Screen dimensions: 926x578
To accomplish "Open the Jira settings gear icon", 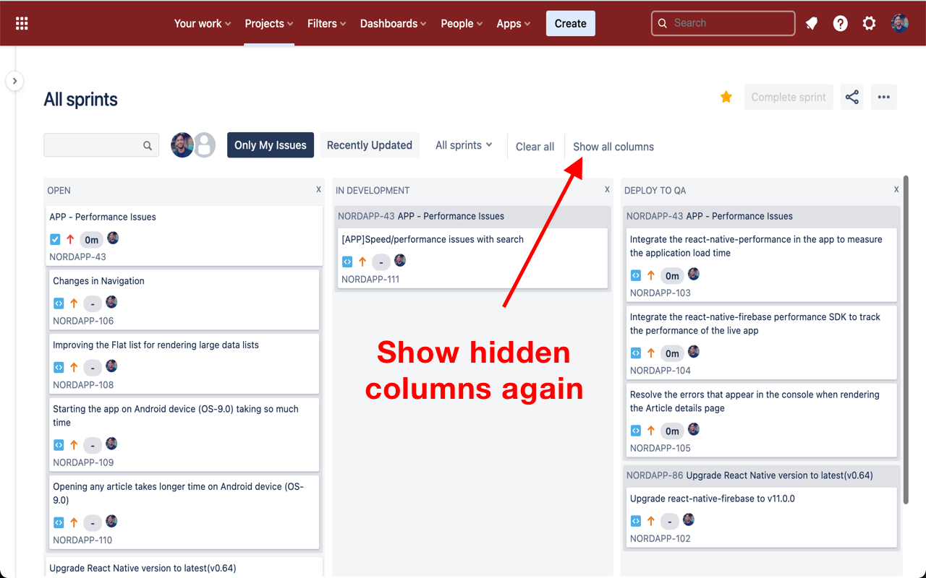I will [869, 23].
